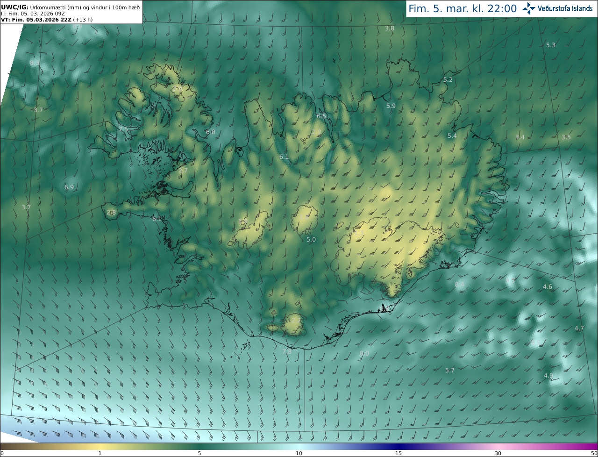This screenshot has width=598, height=457.
Task: Click the 30 tick on the color scale
Action: [x=498, y=453]
